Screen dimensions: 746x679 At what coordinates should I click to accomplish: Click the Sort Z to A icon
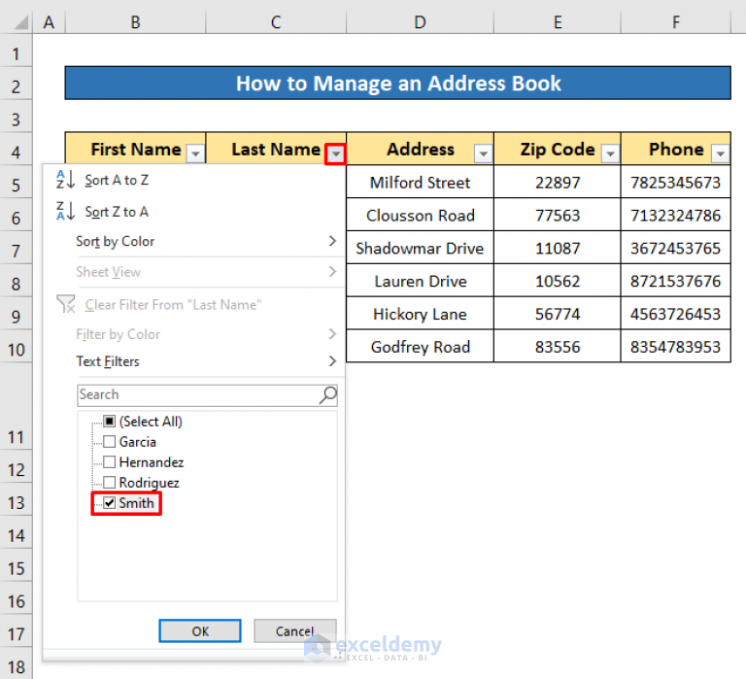click(66, 211)
